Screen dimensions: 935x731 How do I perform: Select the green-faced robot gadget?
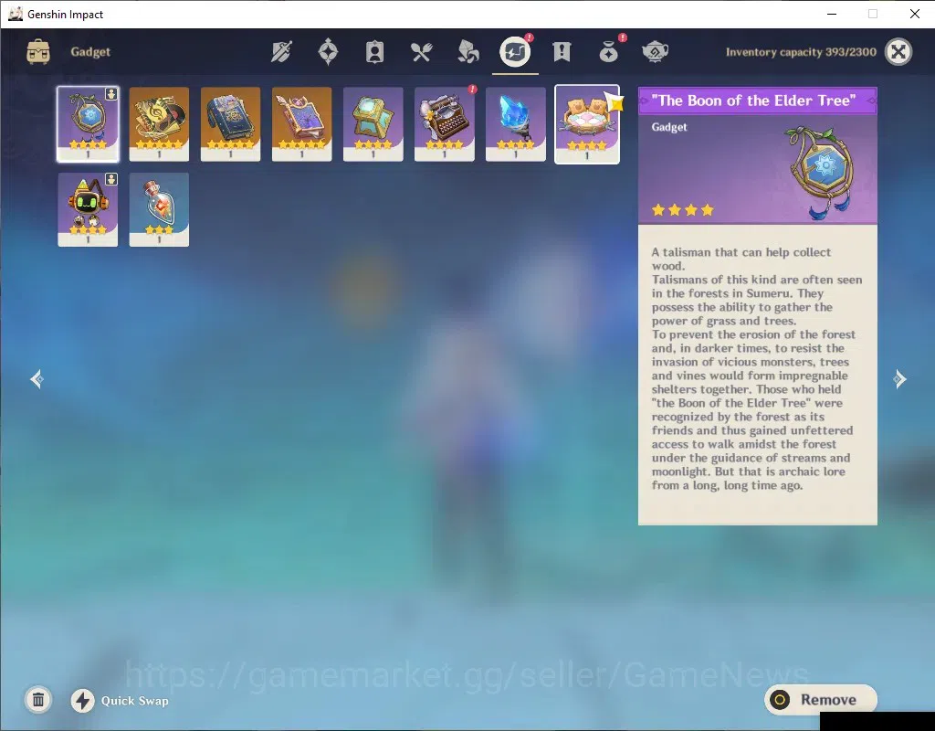88,209
